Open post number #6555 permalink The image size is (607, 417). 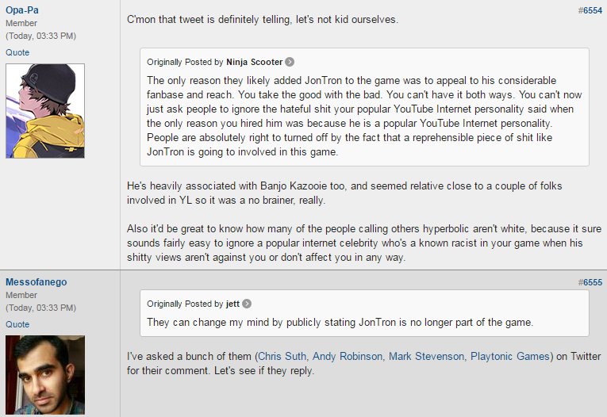pyautogui.click(x=590, y=282)
